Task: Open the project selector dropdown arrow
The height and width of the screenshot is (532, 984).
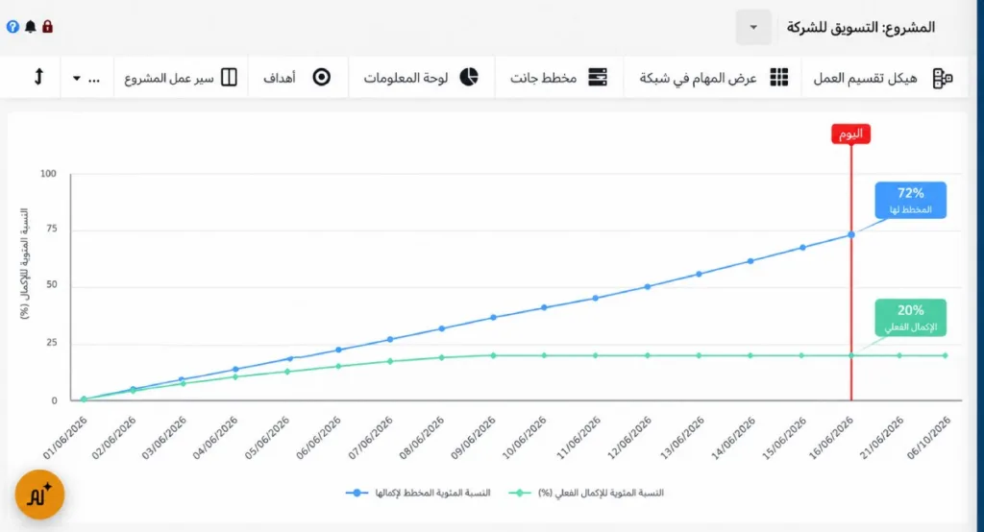Action: pyautogui.click(x=753, y=27)
